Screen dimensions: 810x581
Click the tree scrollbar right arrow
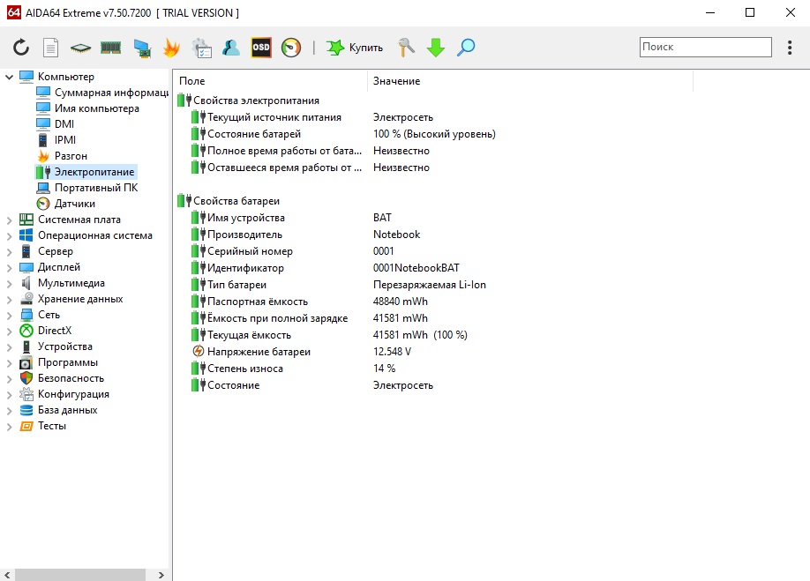click(x=161, y=575)
